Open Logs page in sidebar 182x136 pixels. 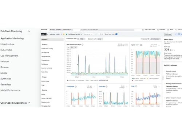pyautogui.click(x=43, y=85)
